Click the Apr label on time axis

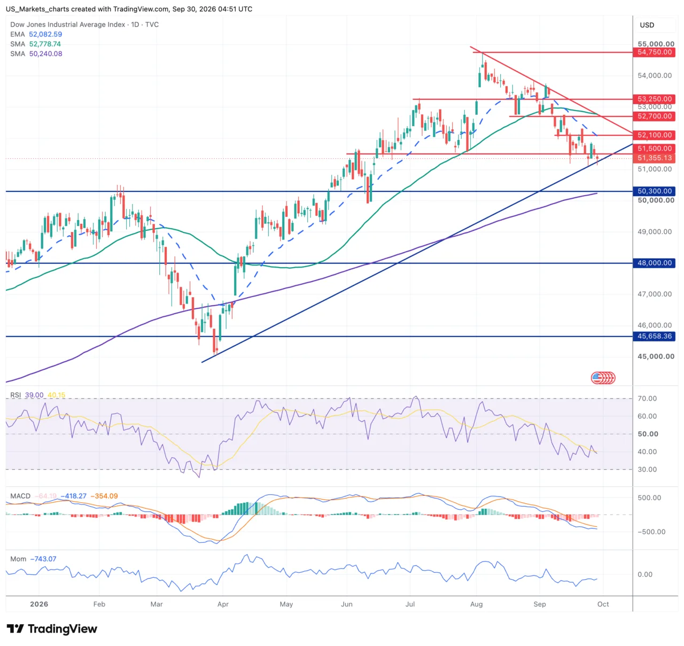tap(223, 604)
